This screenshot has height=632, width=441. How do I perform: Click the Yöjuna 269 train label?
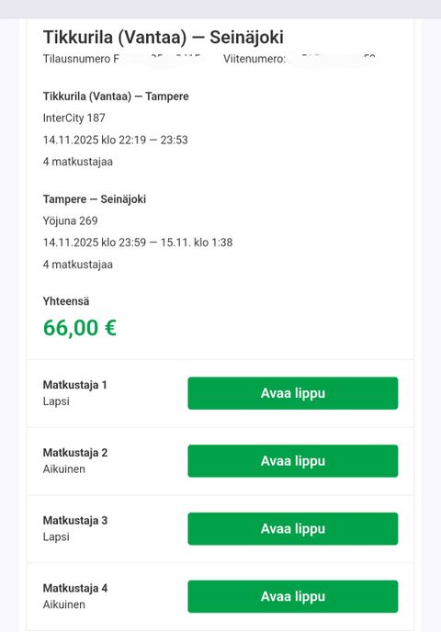point(70,220)
